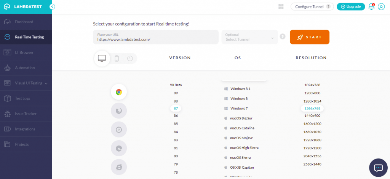
Task: Switch to mobile device mode
Action: (x=117, y=58)
